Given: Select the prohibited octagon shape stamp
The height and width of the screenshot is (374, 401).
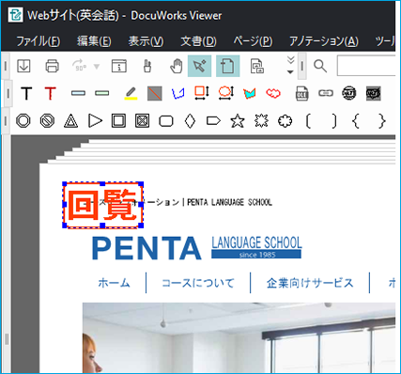Looking at the screenshot, I should 47,120.
